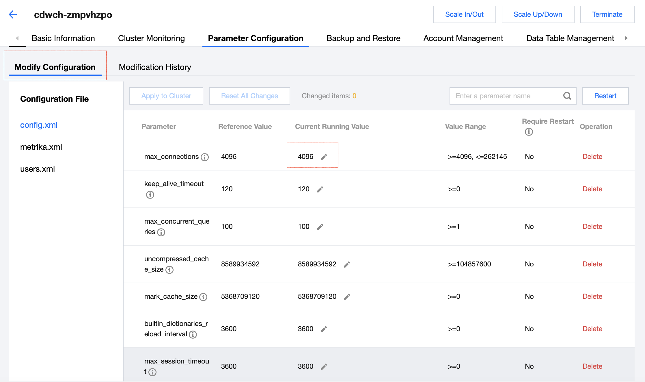Click the back arrow next to cluster name
Viewport: 645px width, 382px height.
(x=13, y=14)
